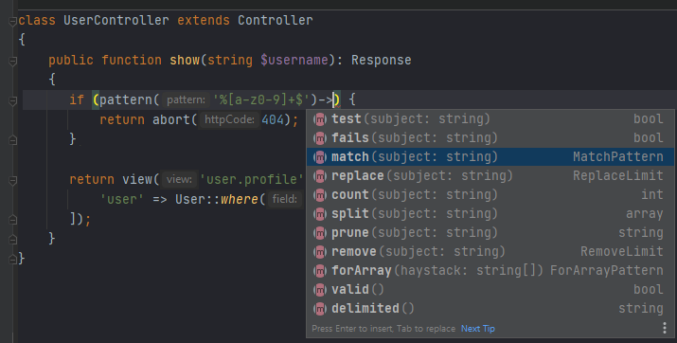Click the method icon beside prune

click(x=320, y=233)
